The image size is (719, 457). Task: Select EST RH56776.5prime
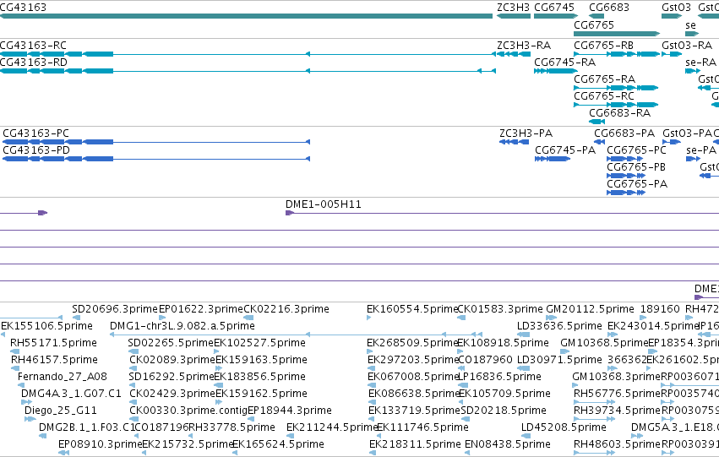pyautogui.click(x=594, y=402)
